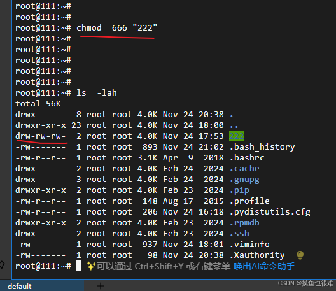Screen dimensions: 336x291
Task: Click the .pip directory name
Action: (x=239, y=190)
